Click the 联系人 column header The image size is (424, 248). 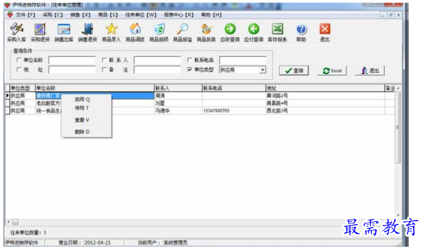coord(178,88)
